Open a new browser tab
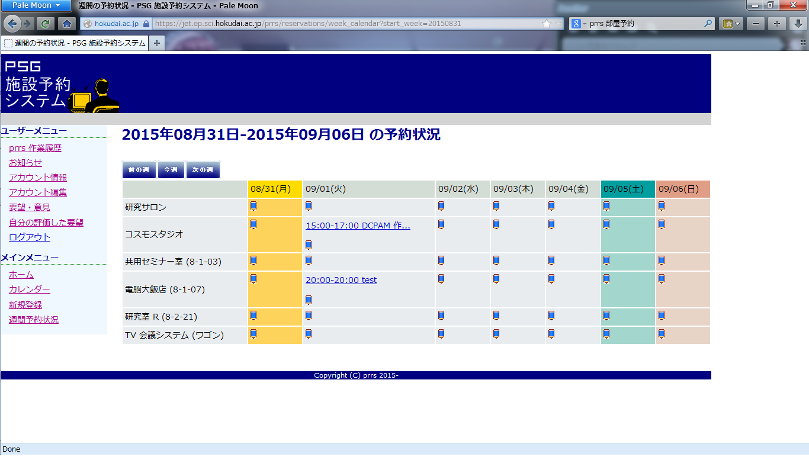The image size is (809, 457). [x=156, y=43]
